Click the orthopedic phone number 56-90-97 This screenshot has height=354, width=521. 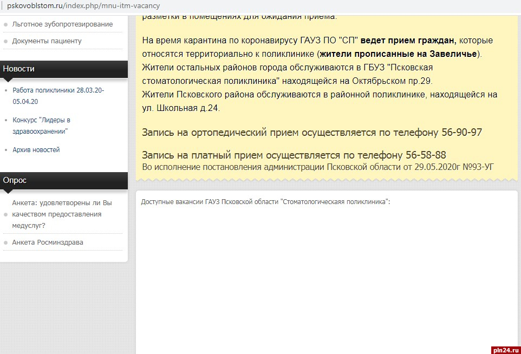coord(460,133)
